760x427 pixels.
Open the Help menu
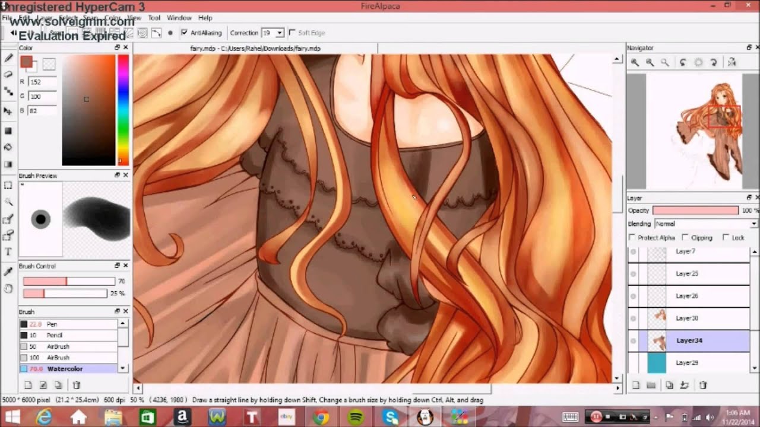pyautogui.click(x=205, y=18)
